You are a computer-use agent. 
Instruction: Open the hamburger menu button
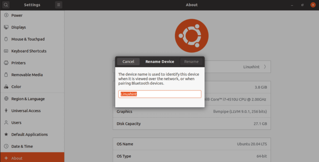[x=58, y=5]
